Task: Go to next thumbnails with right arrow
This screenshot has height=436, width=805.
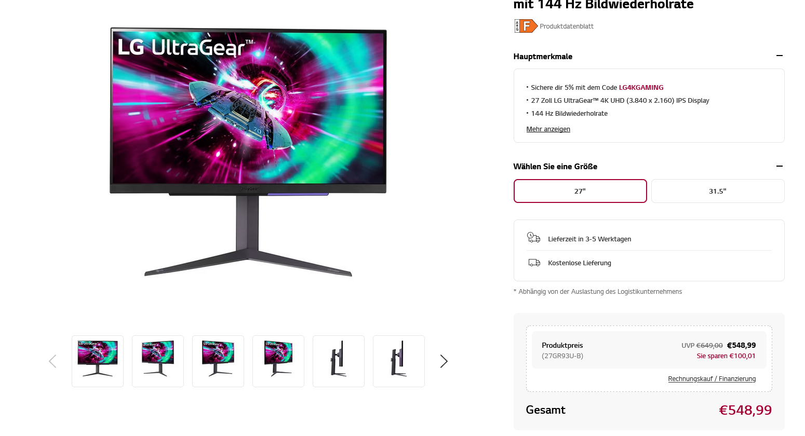Action: [x=444, y=361]
